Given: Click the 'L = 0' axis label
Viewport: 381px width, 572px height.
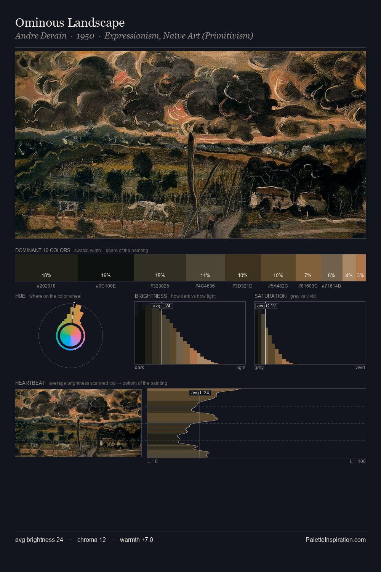Looking at the screenshot, I should point(152,461).
